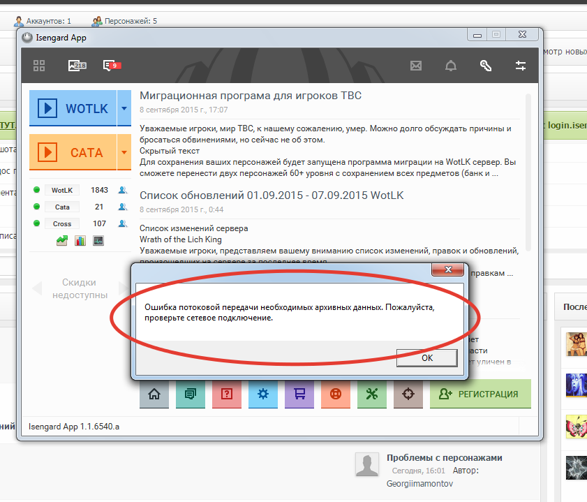This screenshot has width=587, height=502.
Task: Click the version text Isengard App 1.1.6540.a
Action: [74, 427]
